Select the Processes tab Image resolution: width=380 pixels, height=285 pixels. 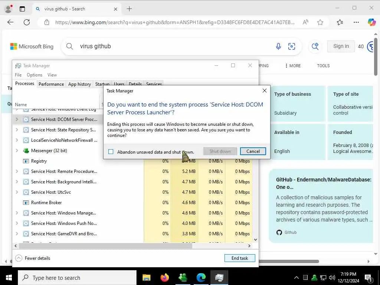tap(24, 83)
